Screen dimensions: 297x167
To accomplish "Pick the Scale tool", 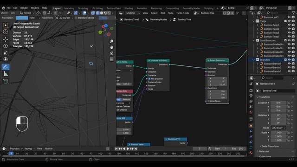I will click(6, 52).
